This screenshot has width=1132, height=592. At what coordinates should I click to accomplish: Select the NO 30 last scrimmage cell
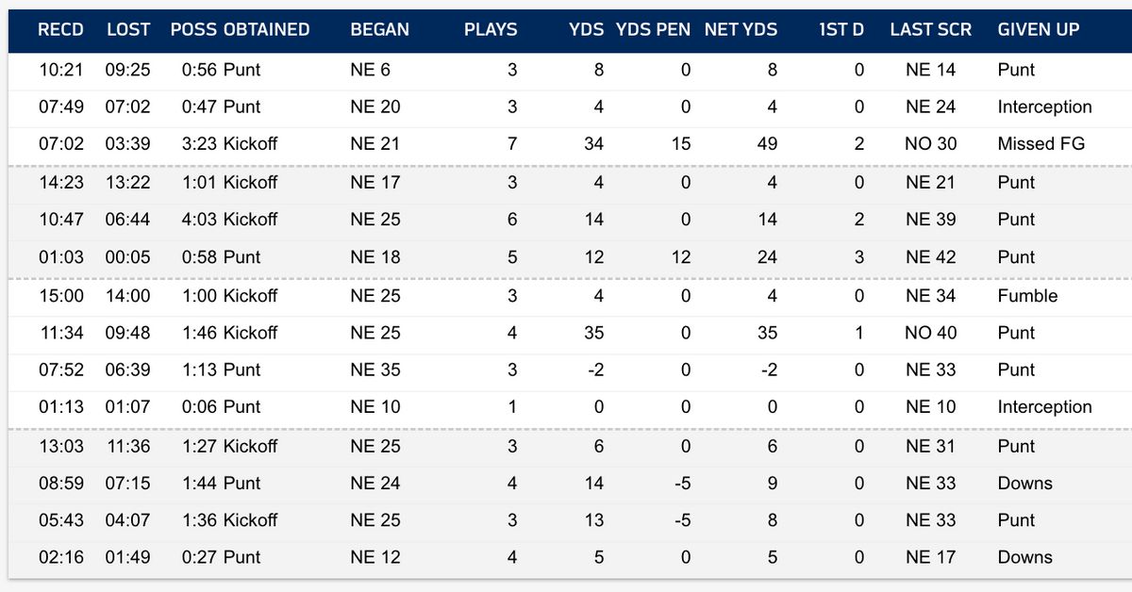(930, 144)
